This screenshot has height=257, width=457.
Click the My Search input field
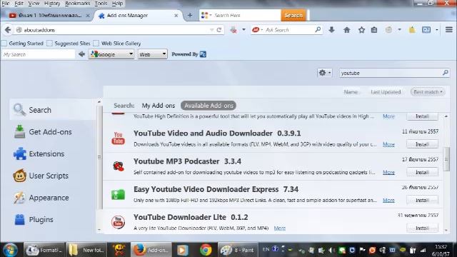pyautogui.click(x=39, y=54)
